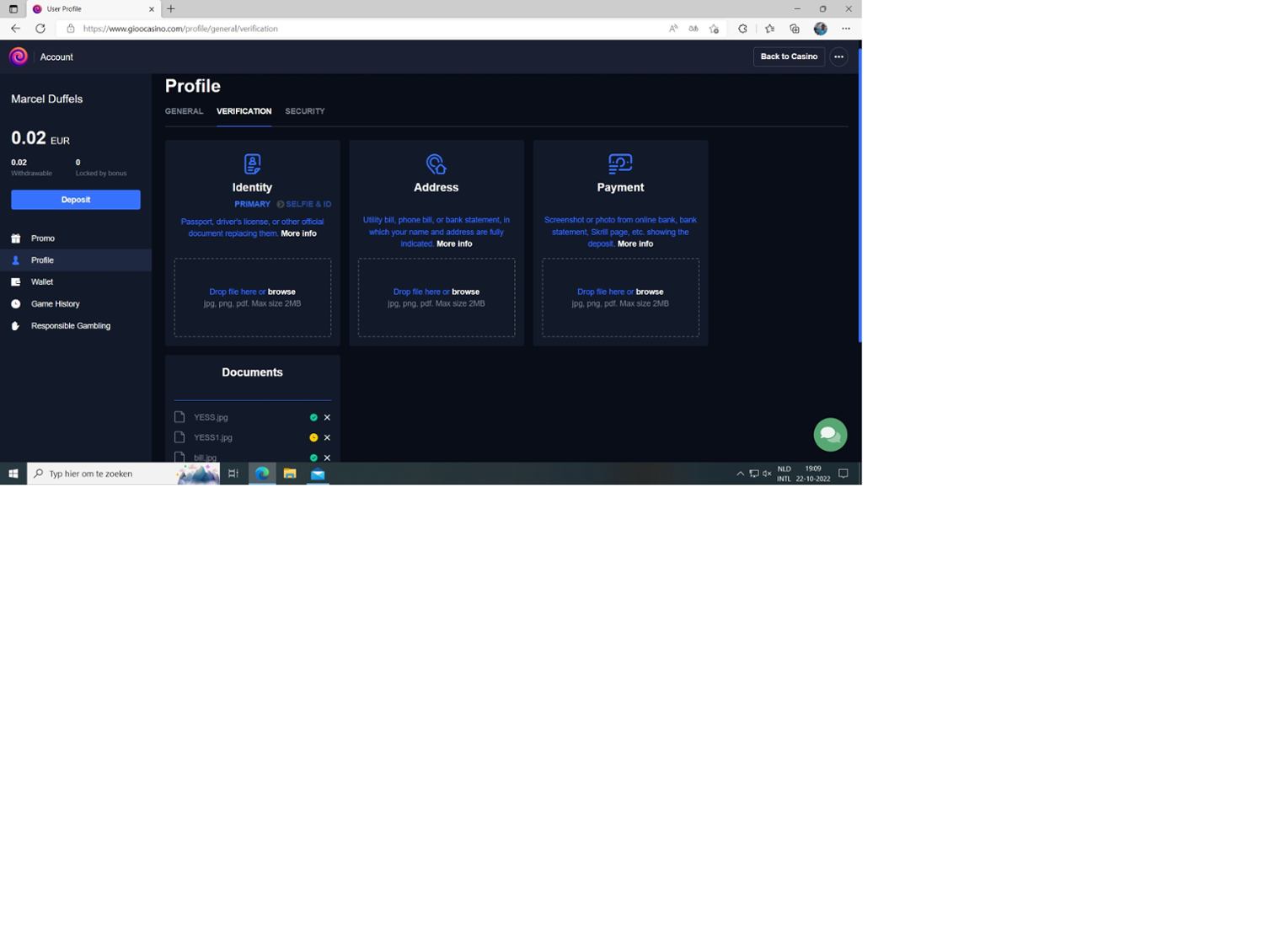1264x948 pixels.
Task: Click the Address location pin icon
Action: coord(436,163)
